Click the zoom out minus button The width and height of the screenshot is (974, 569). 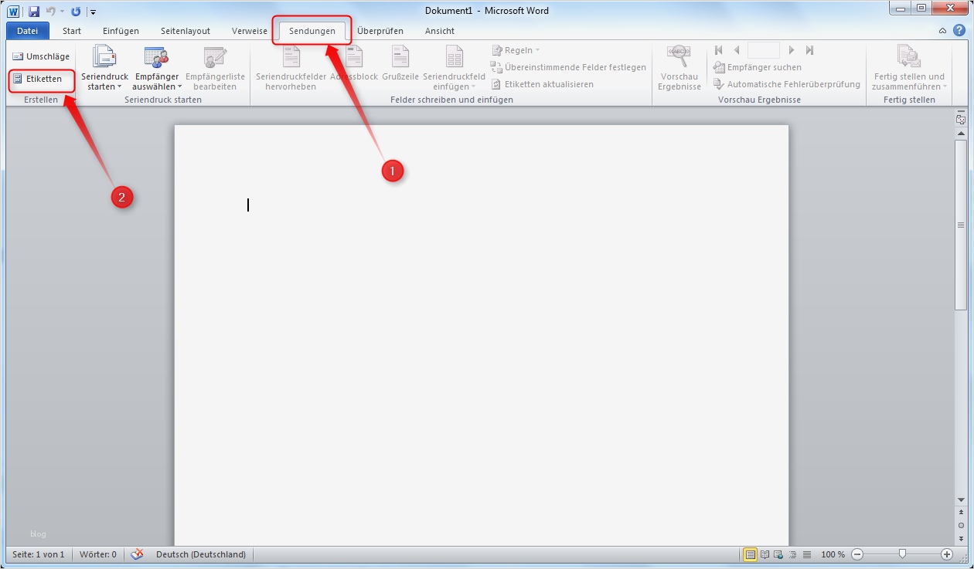(857, 554)
